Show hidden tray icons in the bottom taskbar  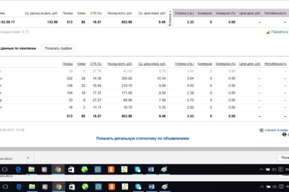click(x=262, y=187)
